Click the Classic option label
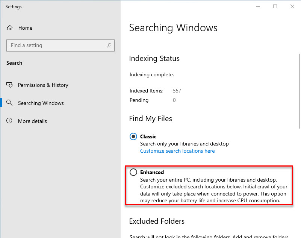The image size is (301, 238). (x=148, y=136)
